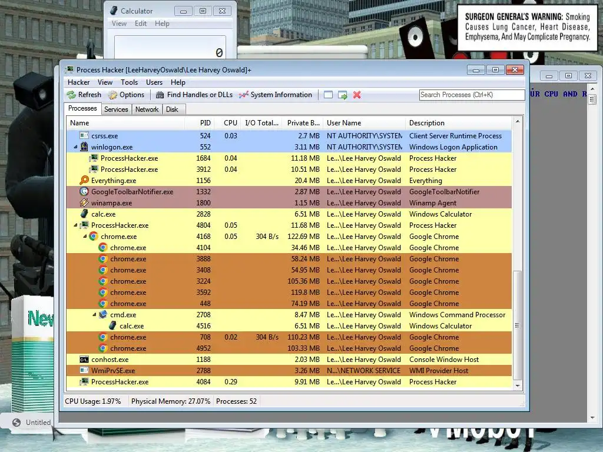Image resolution: width=603 pixels, height=452 pixels.
Task: Click the Untitled taskbar item
Action: click(32, 423)
